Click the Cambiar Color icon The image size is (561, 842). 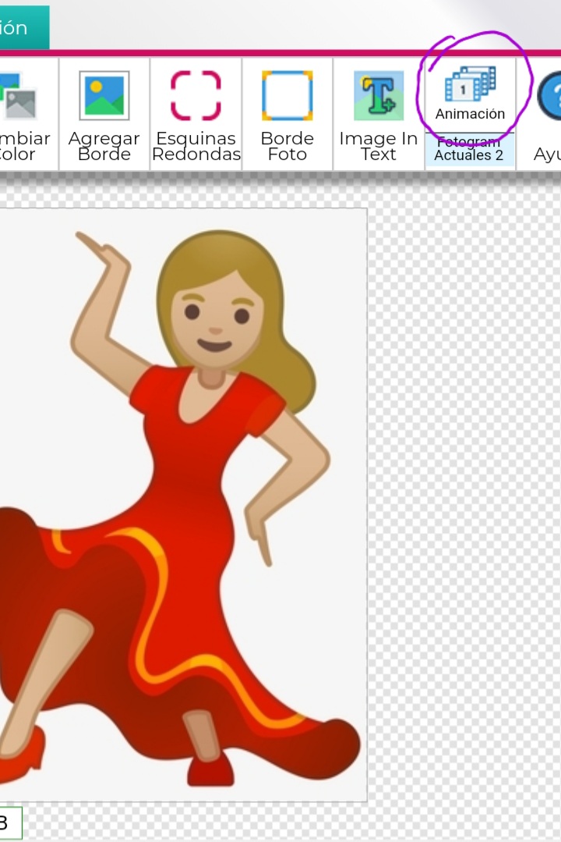pos(17,96)
